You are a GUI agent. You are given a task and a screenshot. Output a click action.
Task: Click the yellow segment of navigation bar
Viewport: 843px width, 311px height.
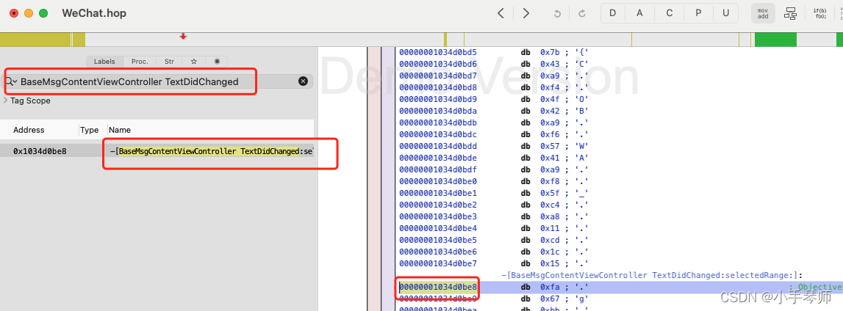click(35, 40)
